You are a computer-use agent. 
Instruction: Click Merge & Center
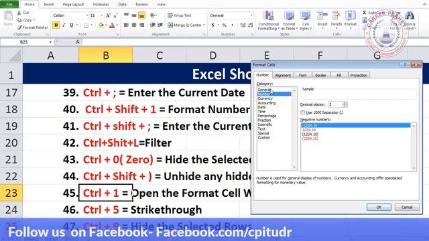pos(184,25)
